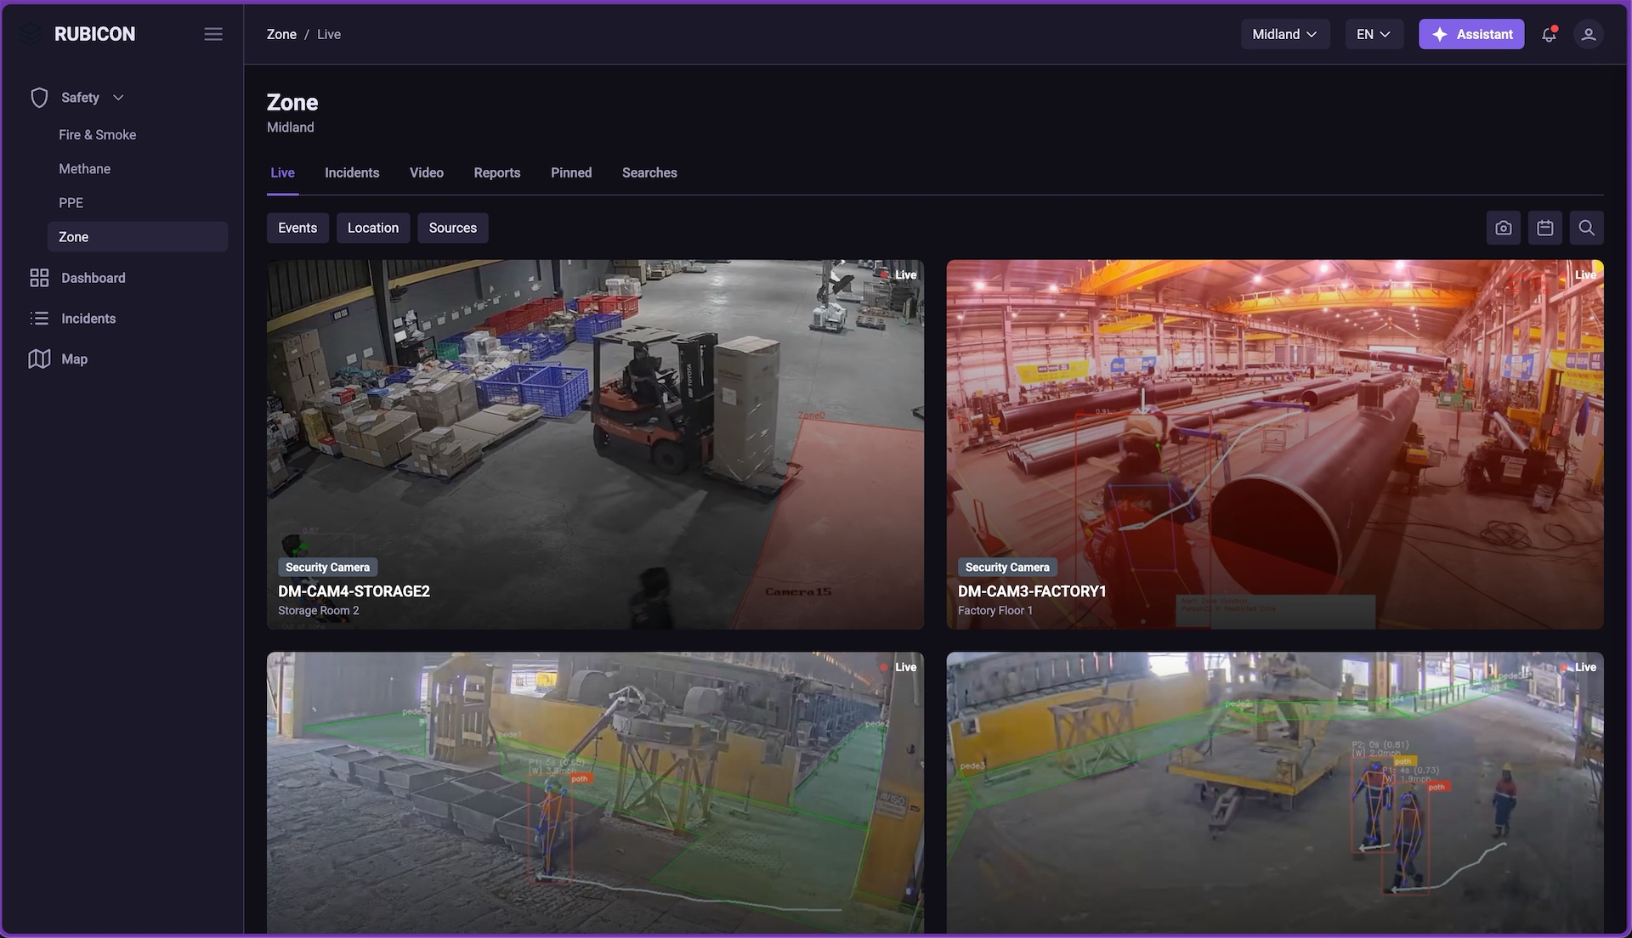Switch to the Live tab
The height and width of the screenshot is (938, 1632).
click(283, 172)
